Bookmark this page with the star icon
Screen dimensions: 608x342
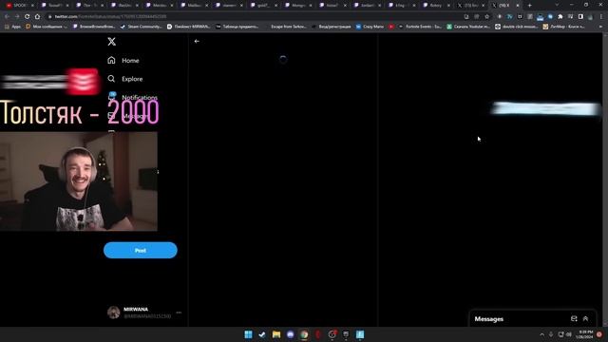click(487, 17)
